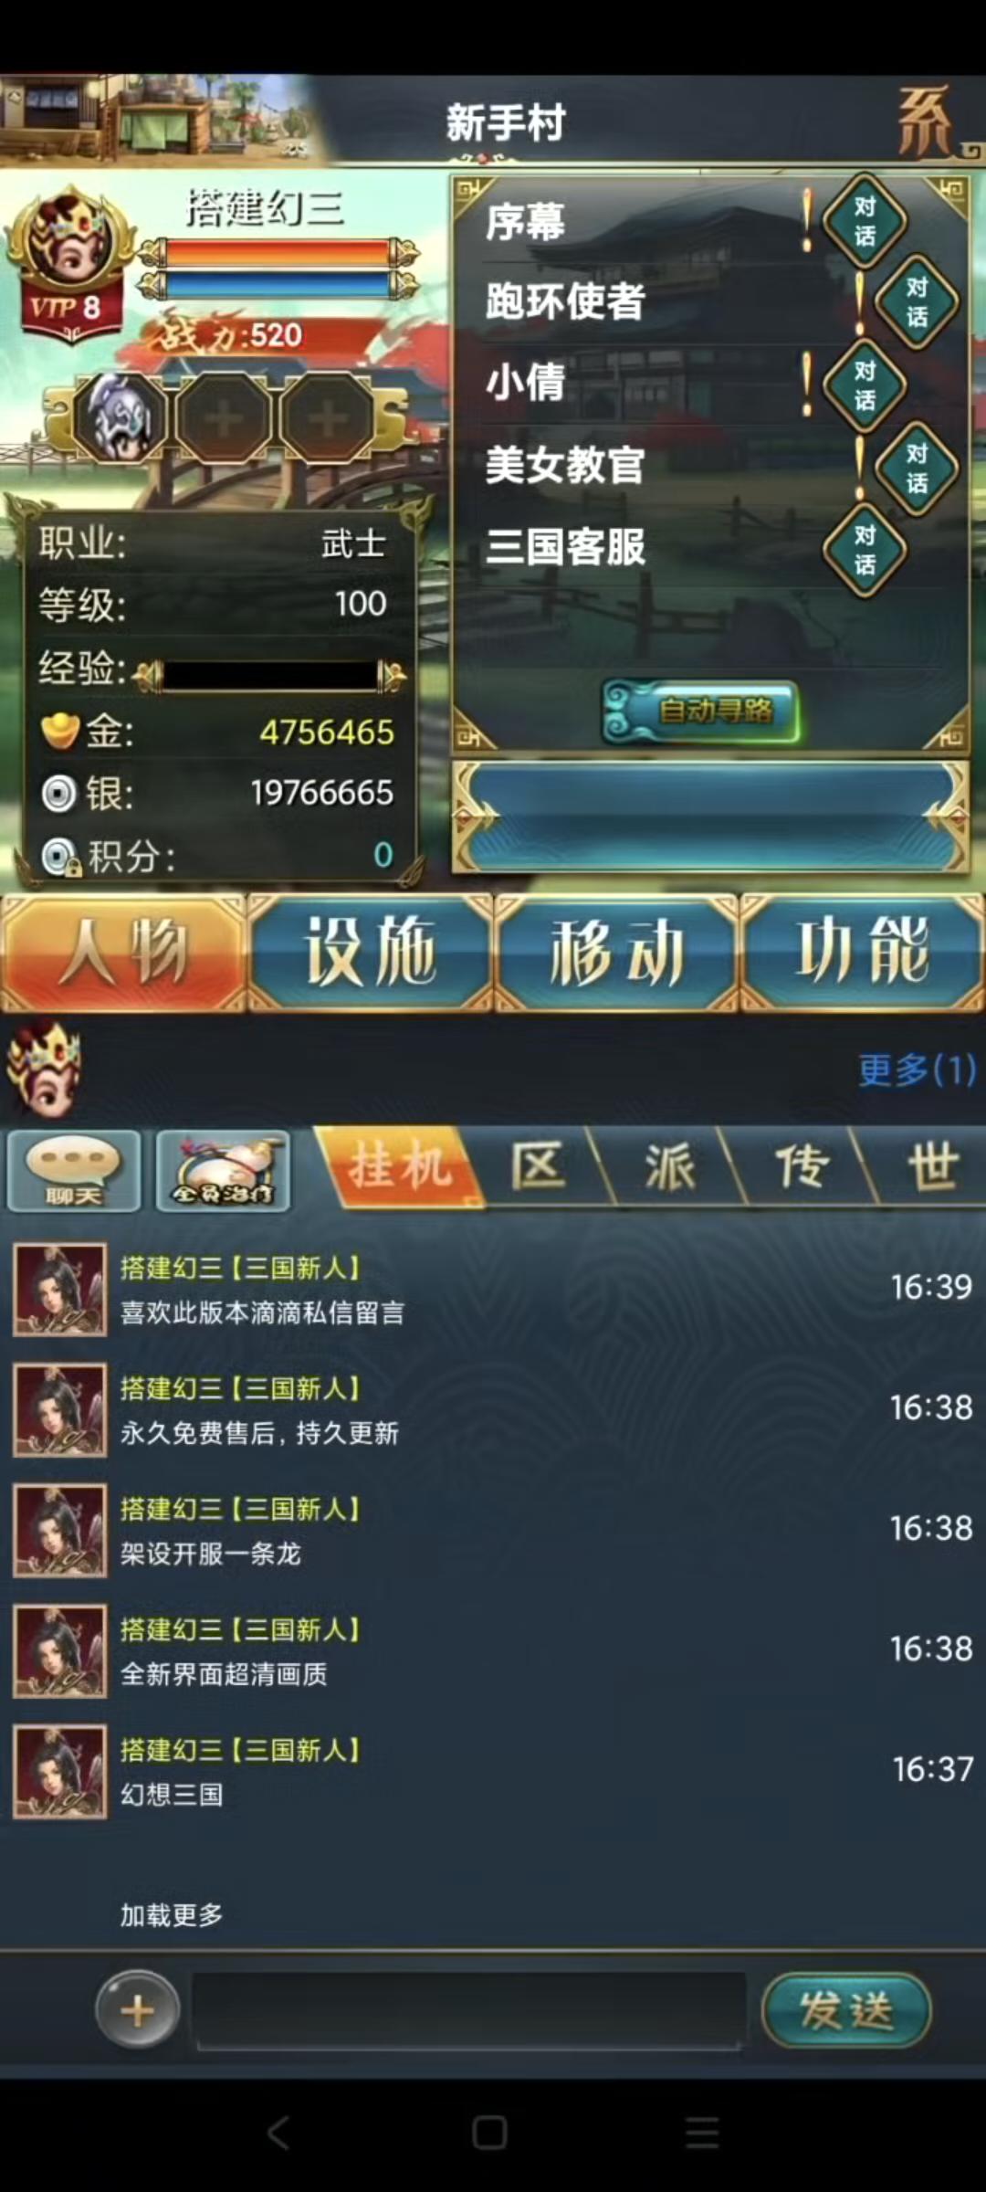Click the 自动寻路 auto-path button

tap(701, 711)
